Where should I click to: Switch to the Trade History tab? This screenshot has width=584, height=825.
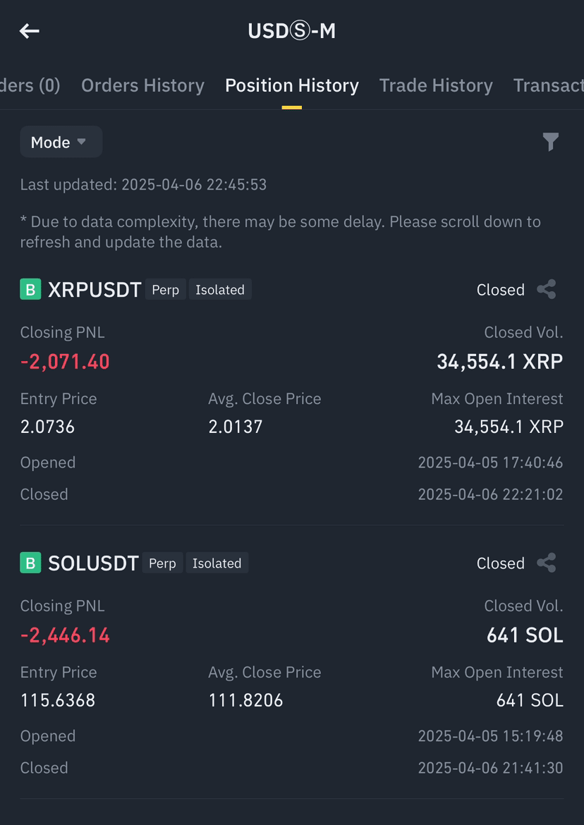point(436,85)
